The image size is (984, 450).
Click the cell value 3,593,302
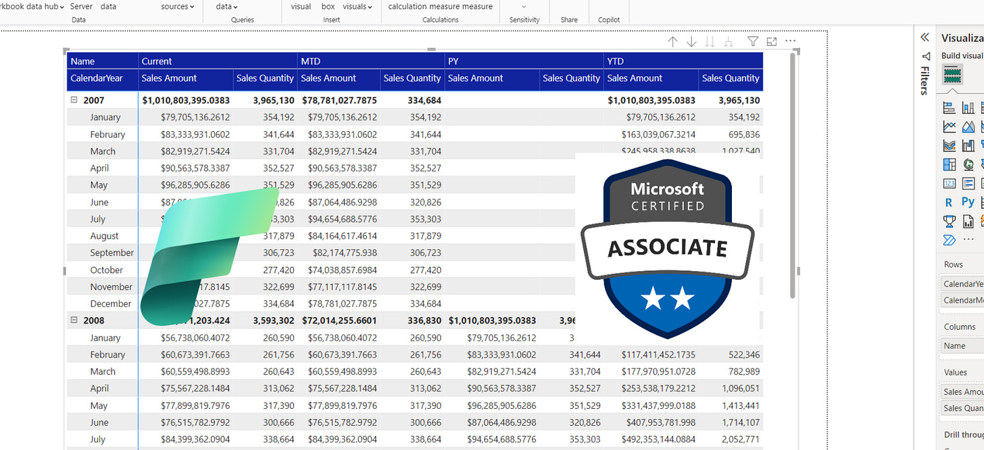[x=272, y=320]
